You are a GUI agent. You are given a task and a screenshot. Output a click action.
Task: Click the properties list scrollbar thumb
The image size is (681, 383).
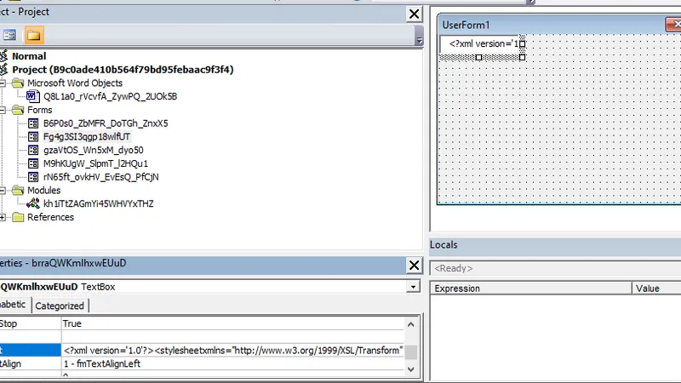point(411,352)
